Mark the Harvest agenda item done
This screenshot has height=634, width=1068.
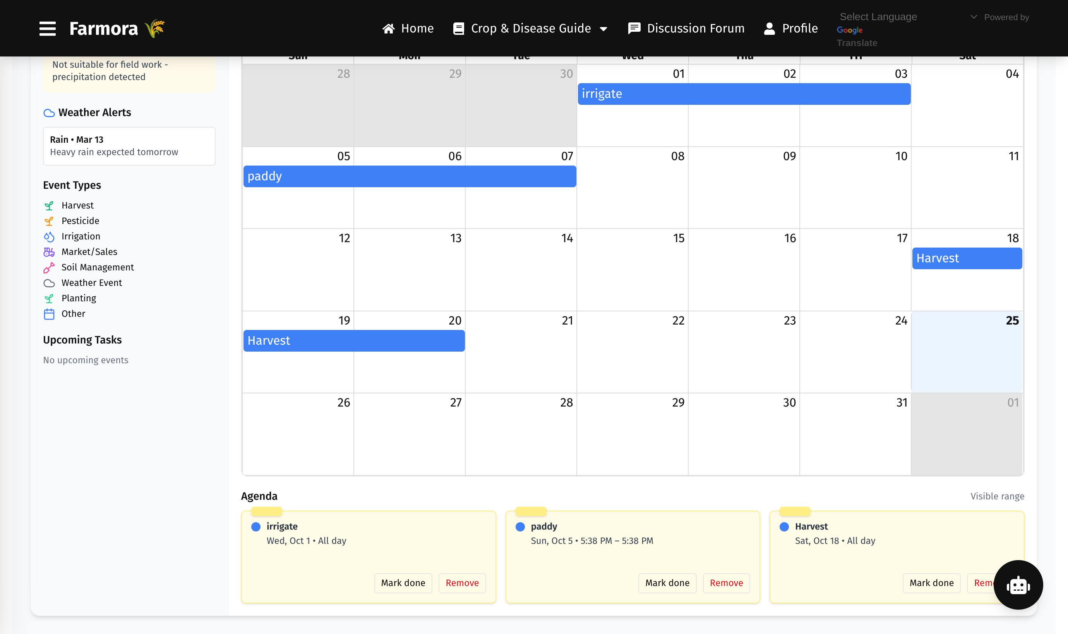pos(931,583)
